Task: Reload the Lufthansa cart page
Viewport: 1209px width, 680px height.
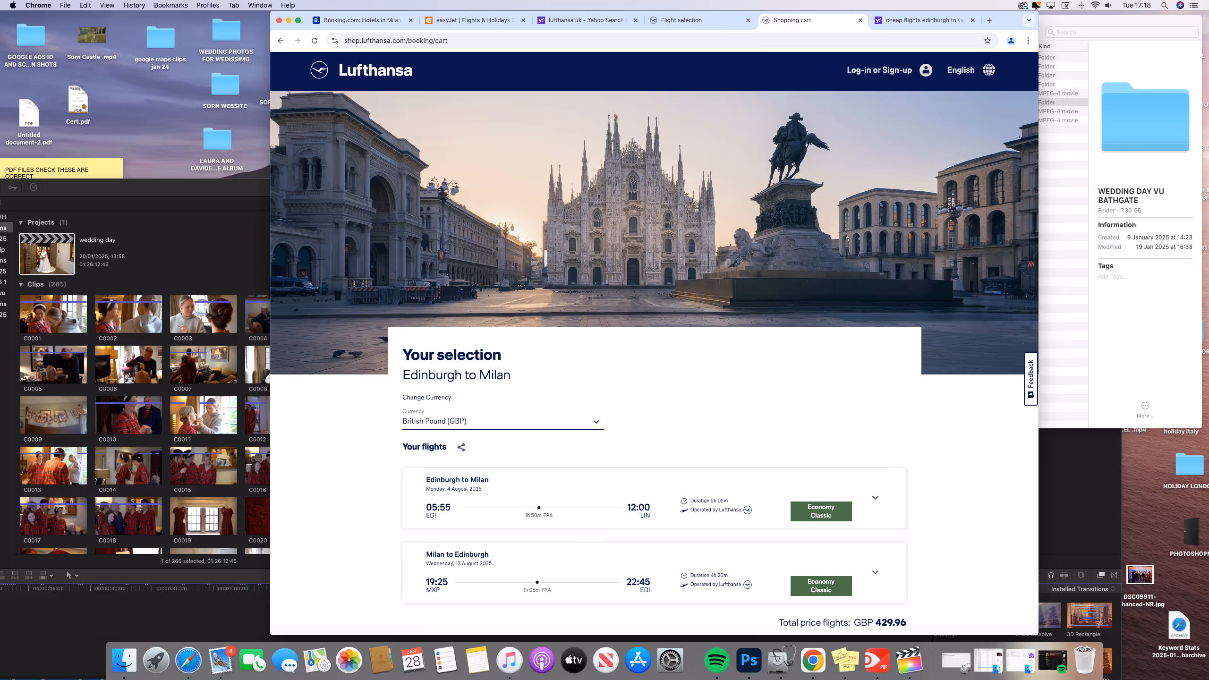Action: 315,41
